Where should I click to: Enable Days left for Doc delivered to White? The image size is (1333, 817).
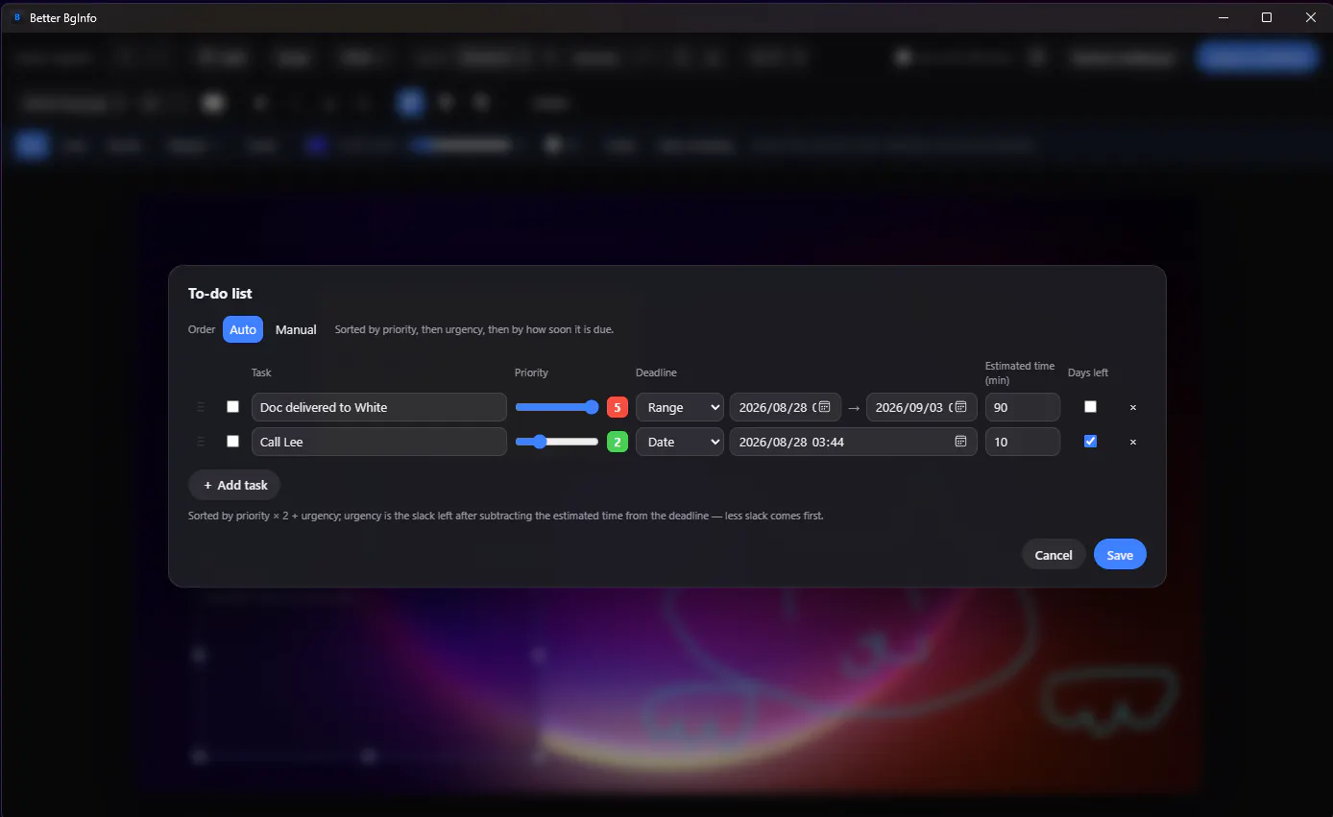1090,407
